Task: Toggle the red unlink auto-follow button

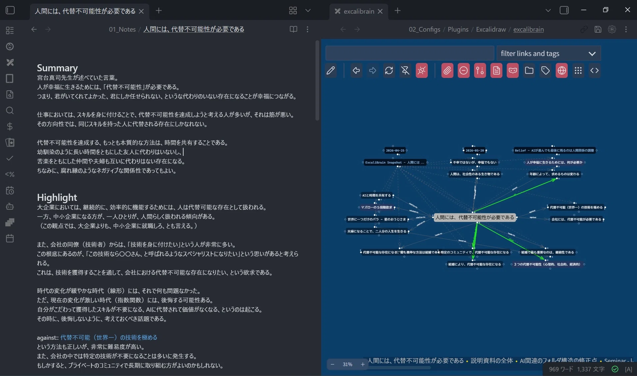Action: (x=421, y=71)
